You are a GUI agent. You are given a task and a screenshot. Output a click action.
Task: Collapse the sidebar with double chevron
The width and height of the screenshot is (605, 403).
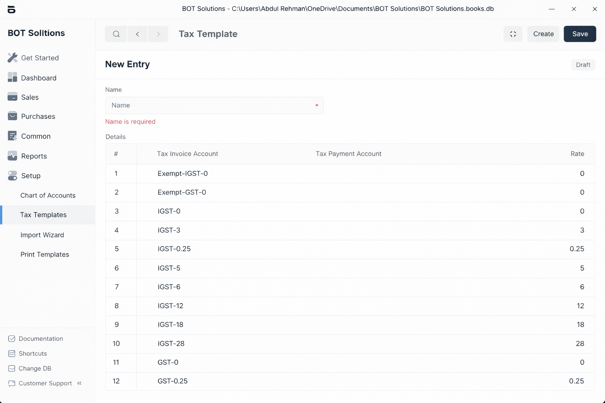coord(80,383)
